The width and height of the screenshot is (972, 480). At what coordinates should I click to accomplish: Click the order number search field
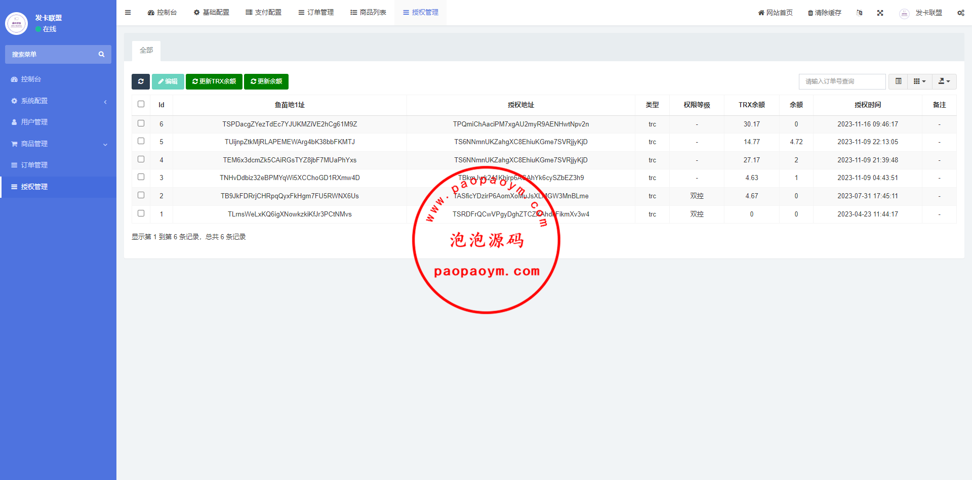[842, 81]
